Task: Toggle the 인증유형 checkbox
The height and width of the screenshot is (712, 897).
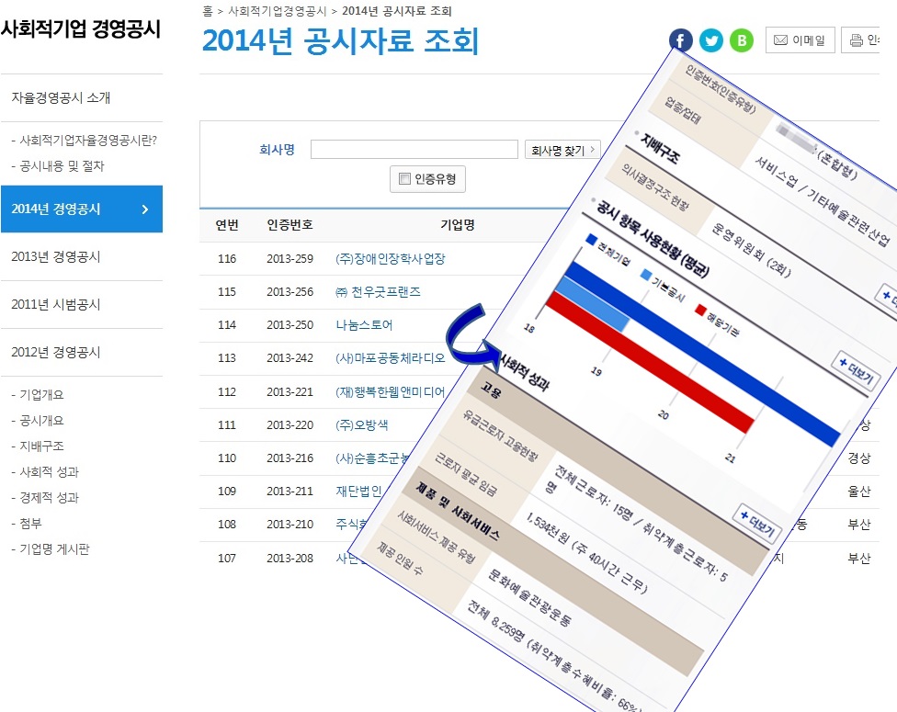Action: (x=404, y=179)
